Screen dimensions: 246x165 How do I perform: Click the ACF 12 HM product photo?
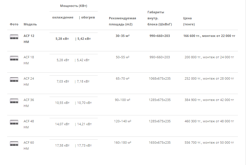(14, 37)
